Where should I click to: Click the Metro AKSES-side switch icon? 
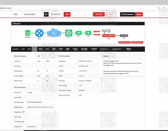59,33
